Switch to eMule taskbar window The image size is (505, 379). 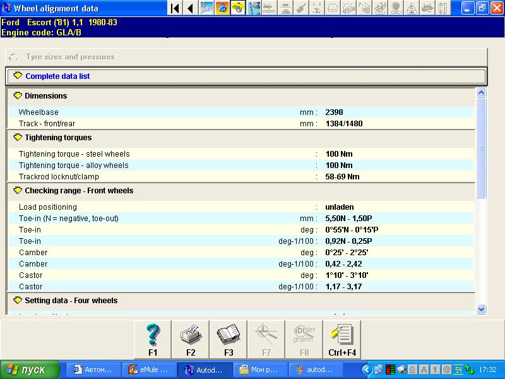pos(150,370)
